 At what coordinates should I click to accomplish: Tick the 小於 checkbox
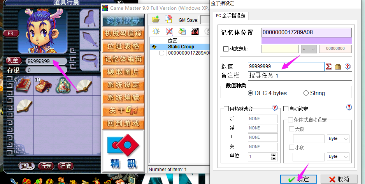coord(291,147)
